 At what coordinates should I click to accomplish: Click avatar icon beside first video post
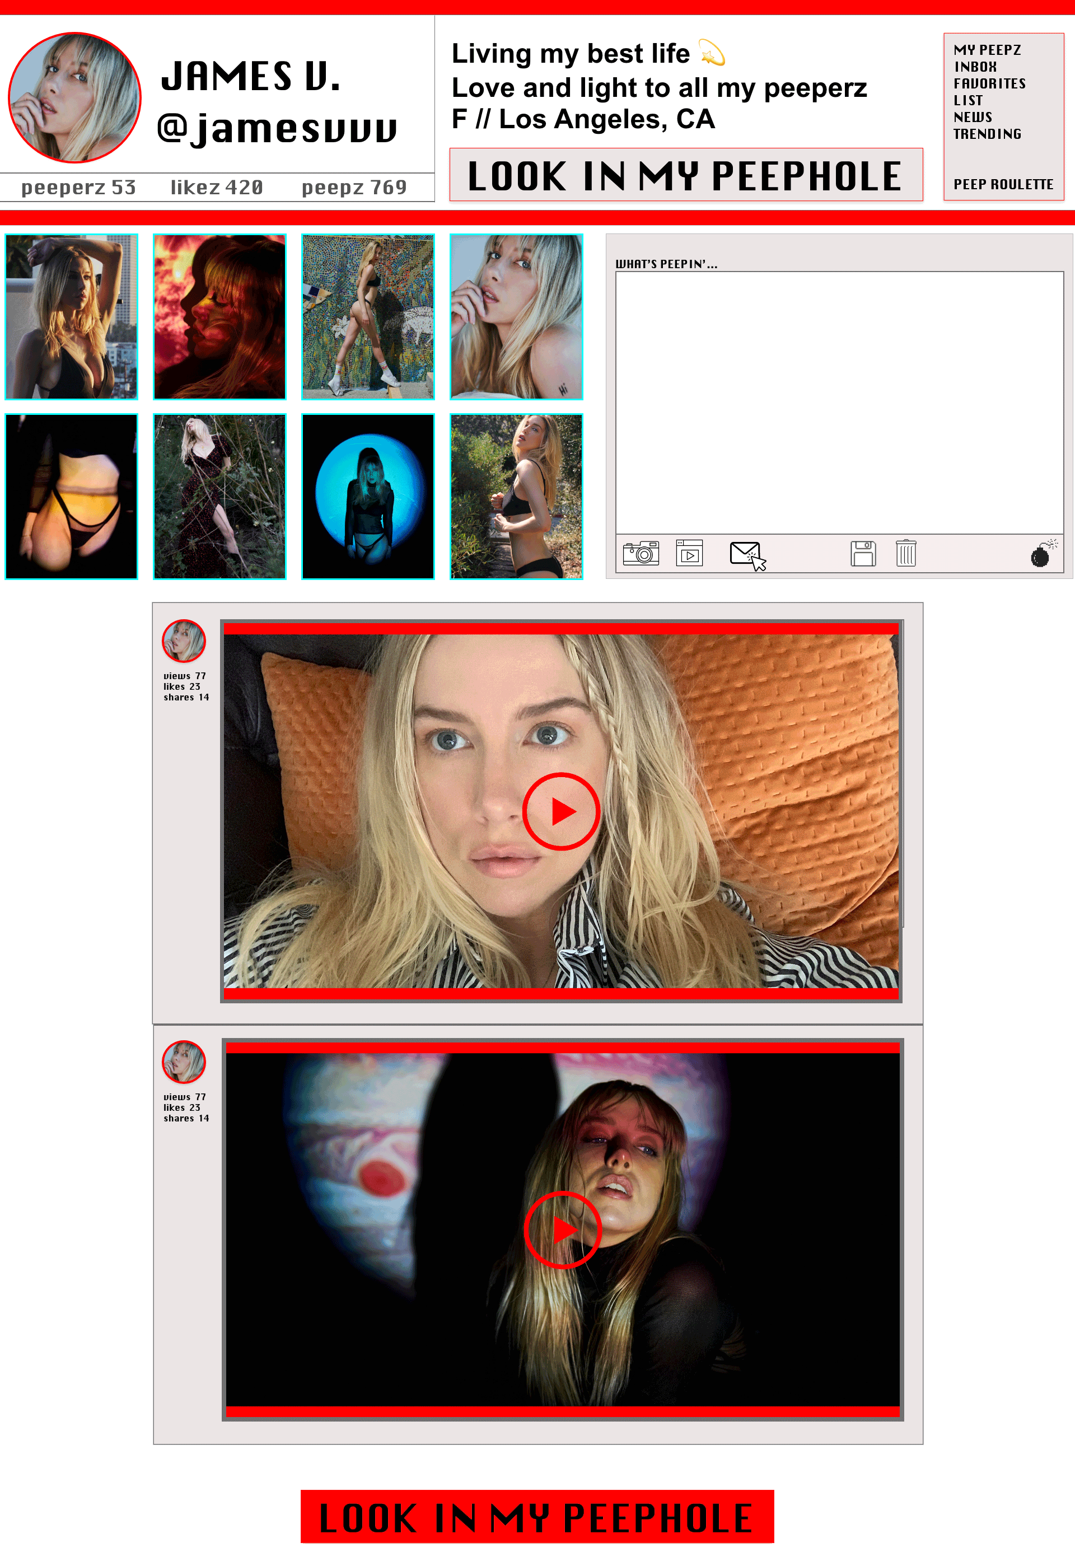point(183,641)
